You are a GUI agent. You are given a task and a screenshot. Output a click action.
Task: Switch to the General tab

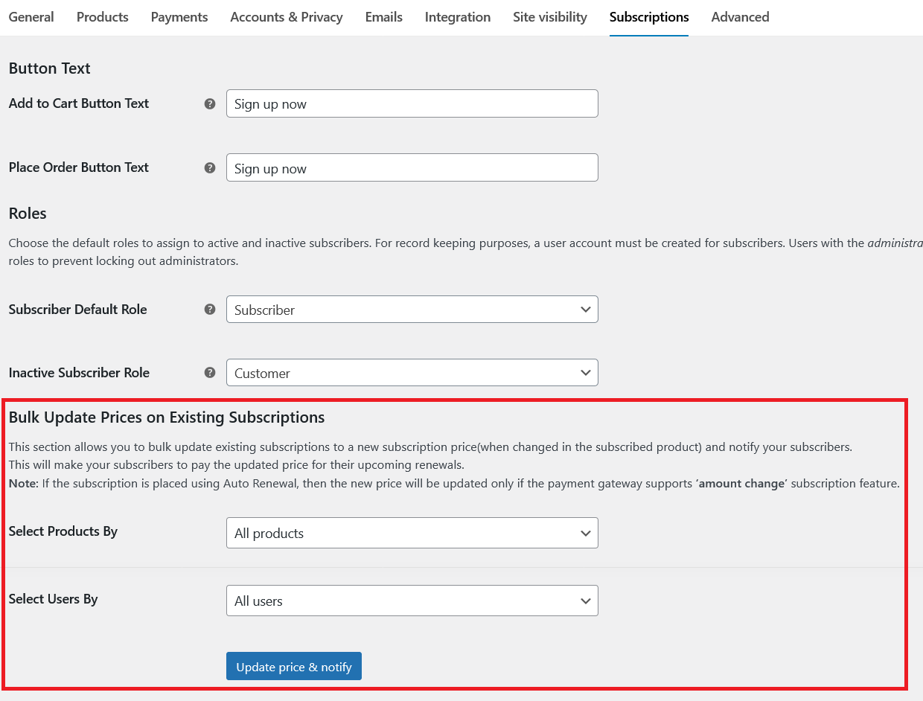tap(31, 16)
